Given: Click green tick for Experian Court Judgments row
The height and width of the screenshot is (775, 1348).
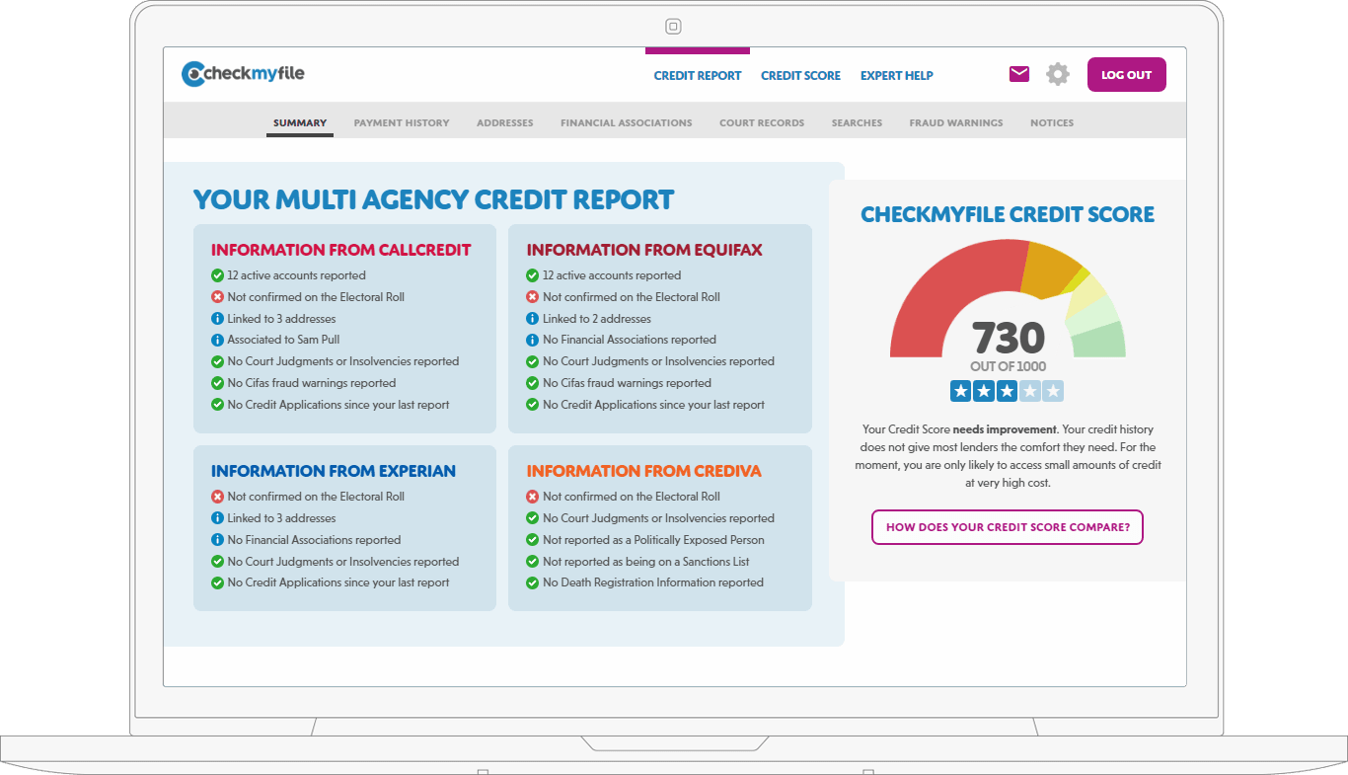Looking at the screenshot, I should (217, 562).
